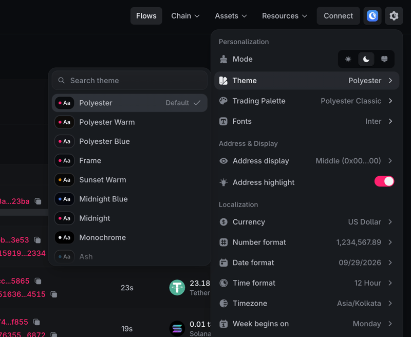Open the Flows tab
The width and height of the screenshot is (411, 337).
pyautogui.click(x=146, y=16)
